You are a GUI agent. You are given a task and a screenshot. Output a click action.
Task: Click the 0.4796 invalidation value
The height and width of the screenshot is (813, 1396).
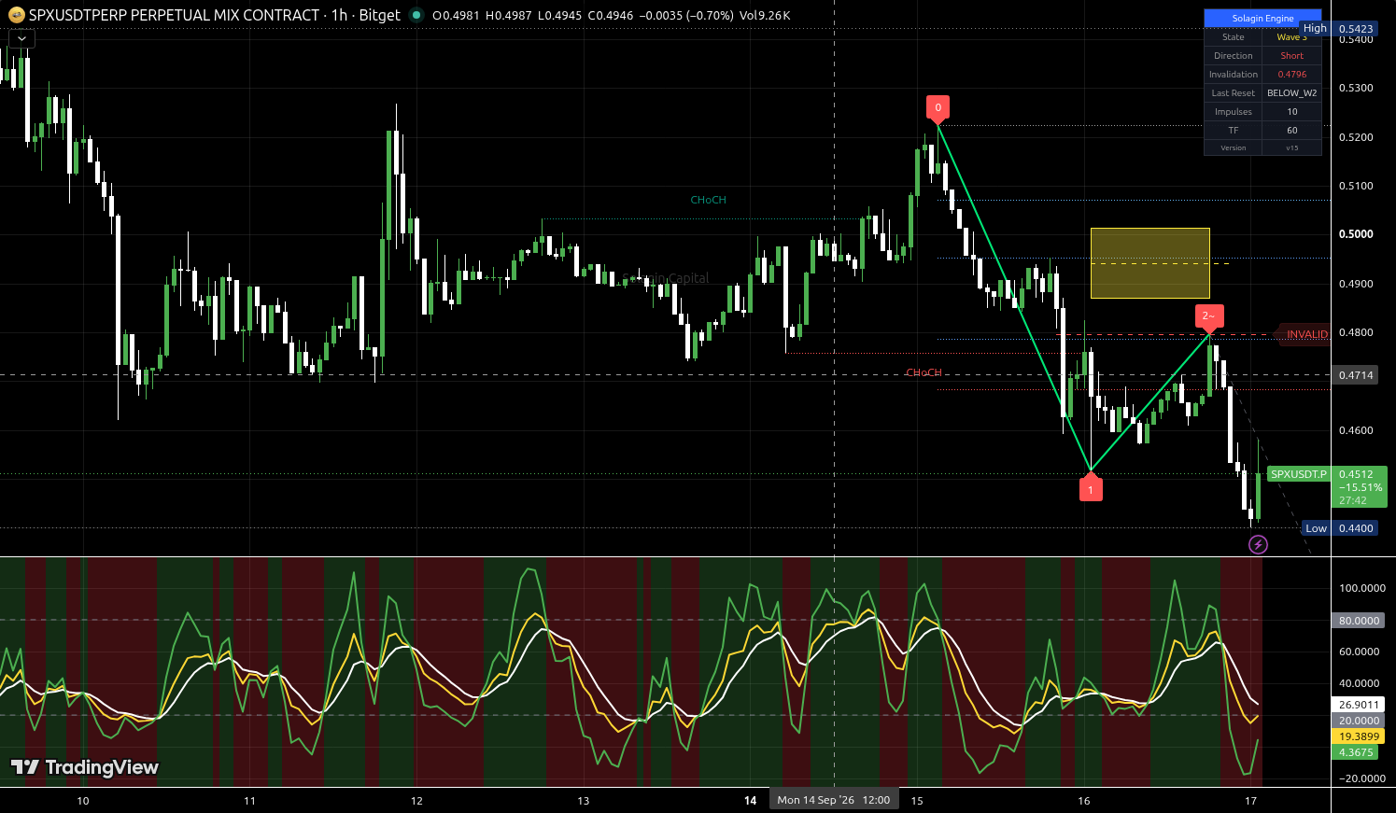click(x=1291, y=75)
